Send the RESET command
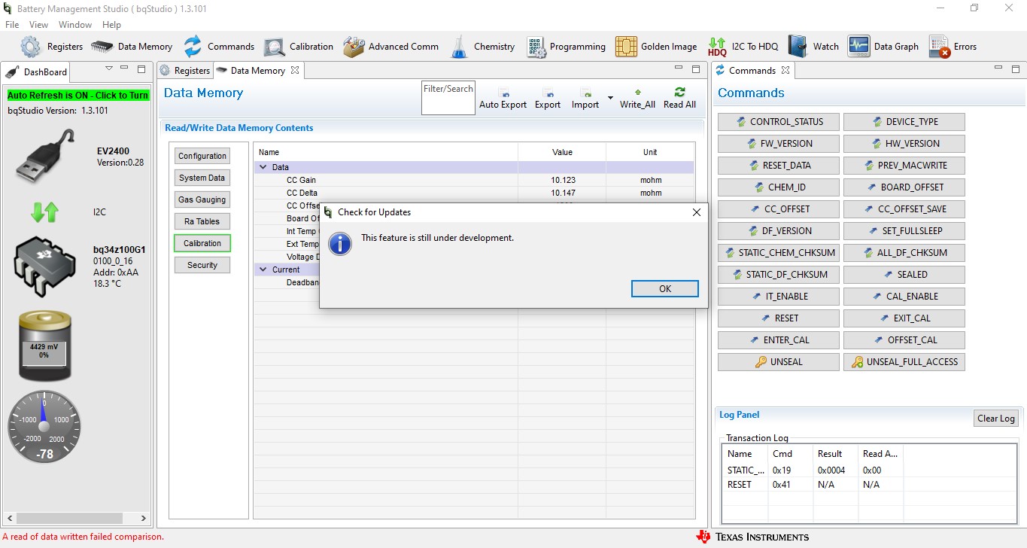1027x548 pixels. click(x=779, y=318)
